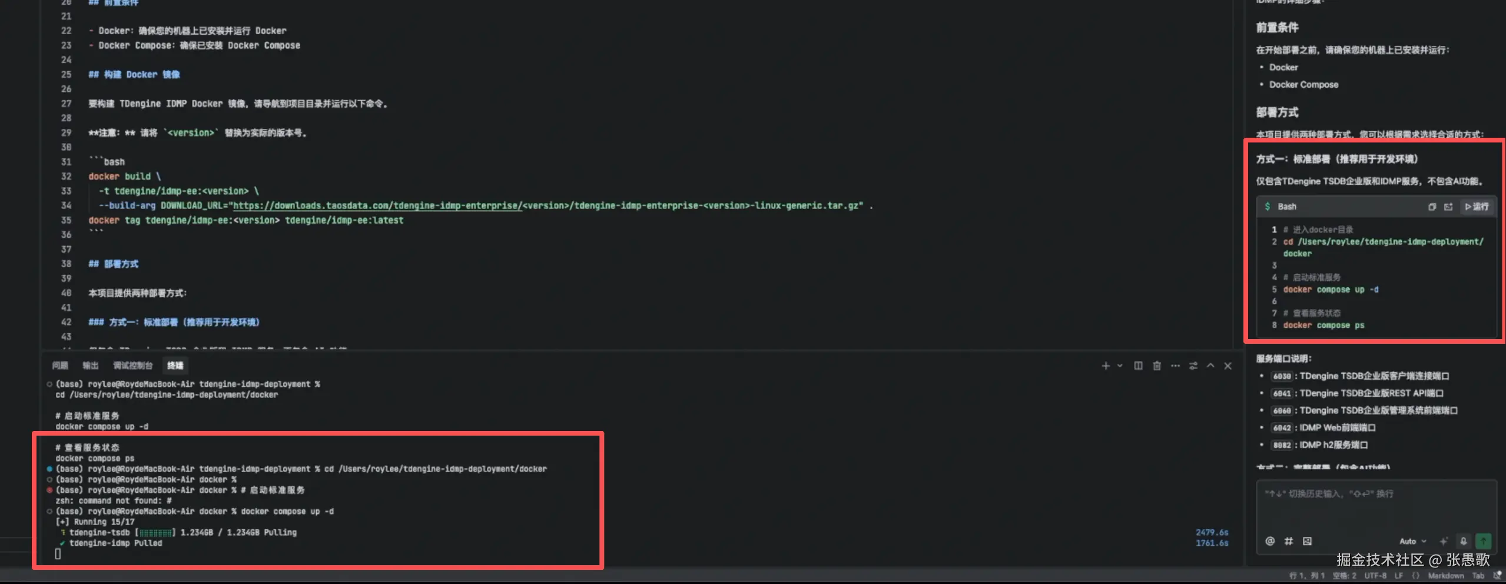Open the Auto model dropdown
This screenshot has width=1506, height=584.
(x=1412, y=542)
